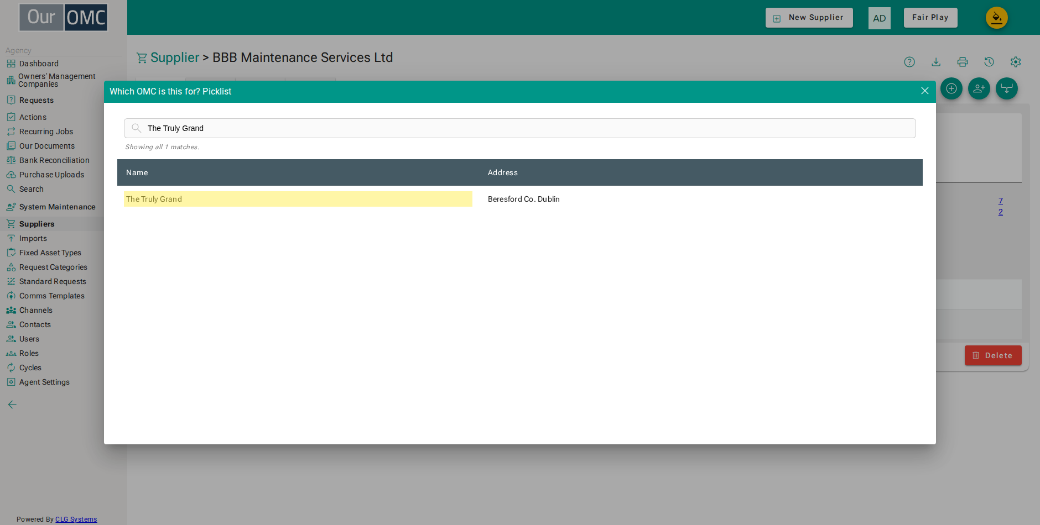Open Imports in the sidebar
1040x525 pixels.
tap(33, 238)
